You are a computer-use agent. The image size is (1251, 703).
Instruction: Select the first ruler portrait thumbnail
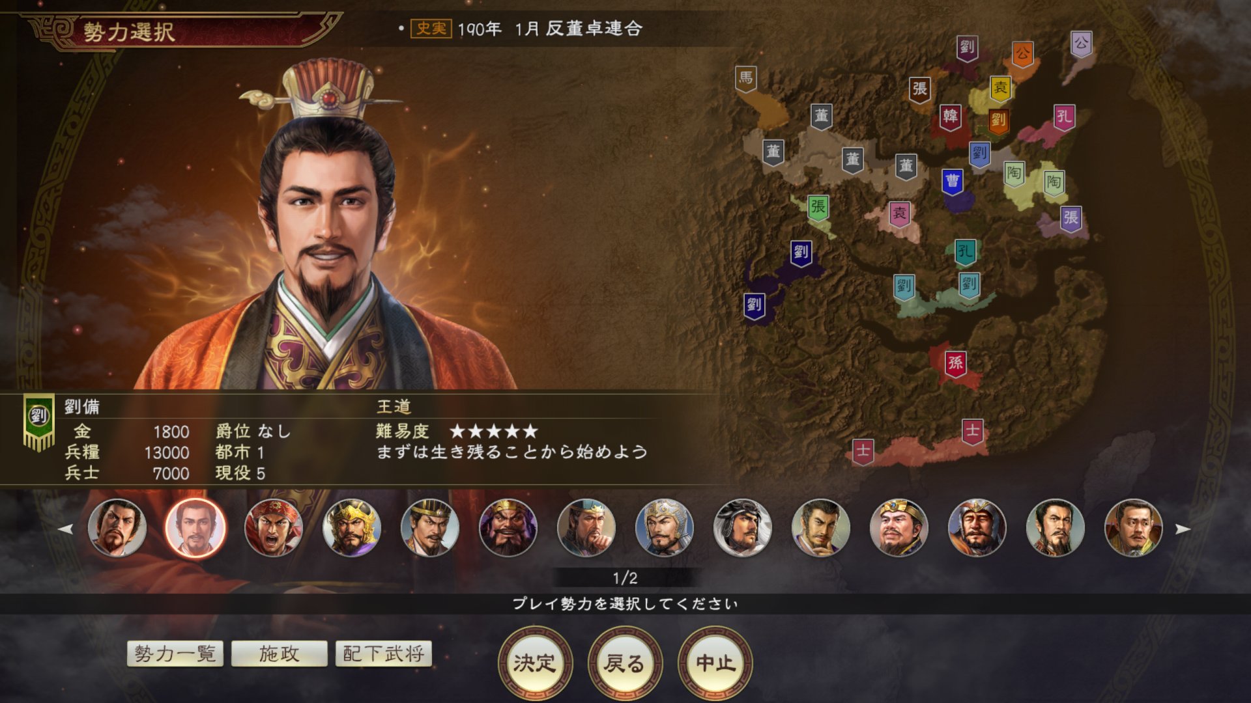[x=117, y=528]
